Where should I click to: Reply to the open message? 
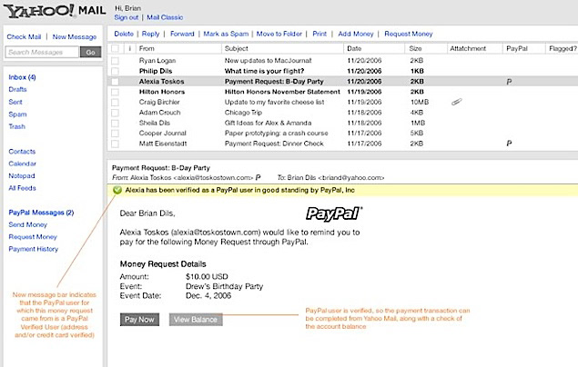151,34
